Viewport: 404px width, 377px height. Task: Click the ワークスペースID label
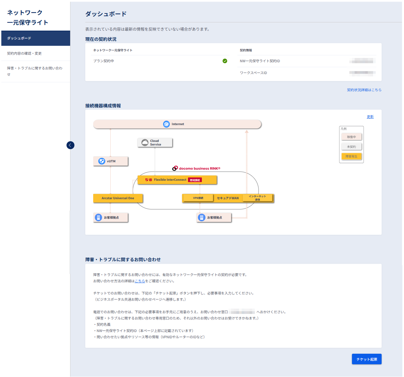pos(254,73)
